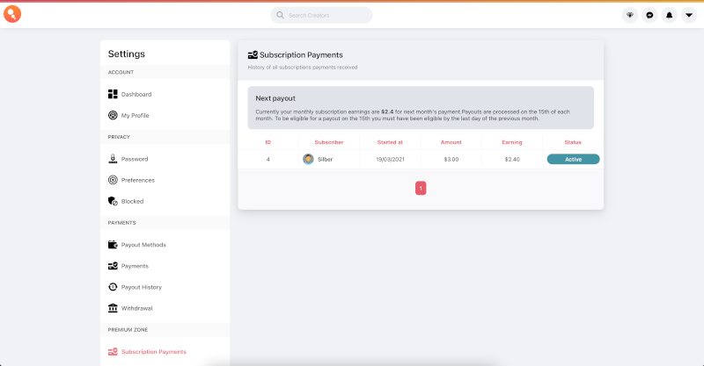Click the Blocked shield icon

[113, 201]
